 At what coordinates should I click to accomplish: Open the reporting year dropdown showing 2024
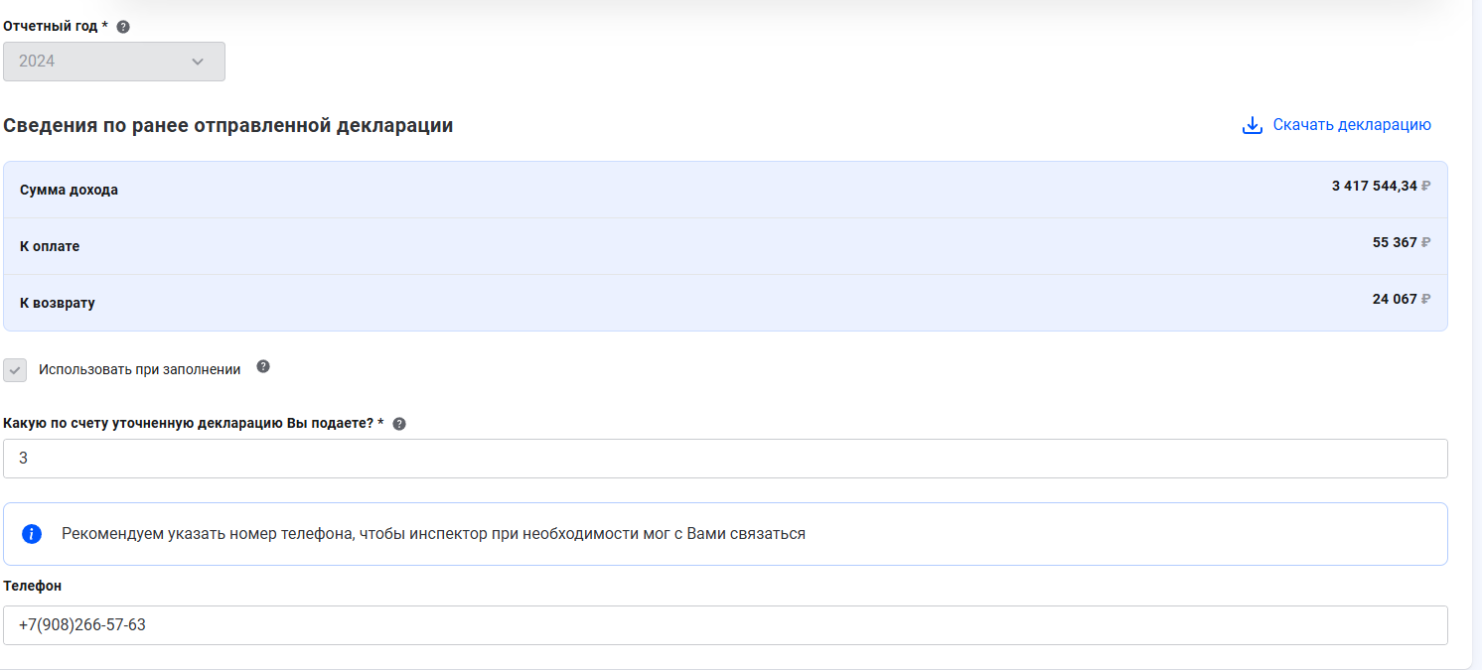click(x=113, y=62)
